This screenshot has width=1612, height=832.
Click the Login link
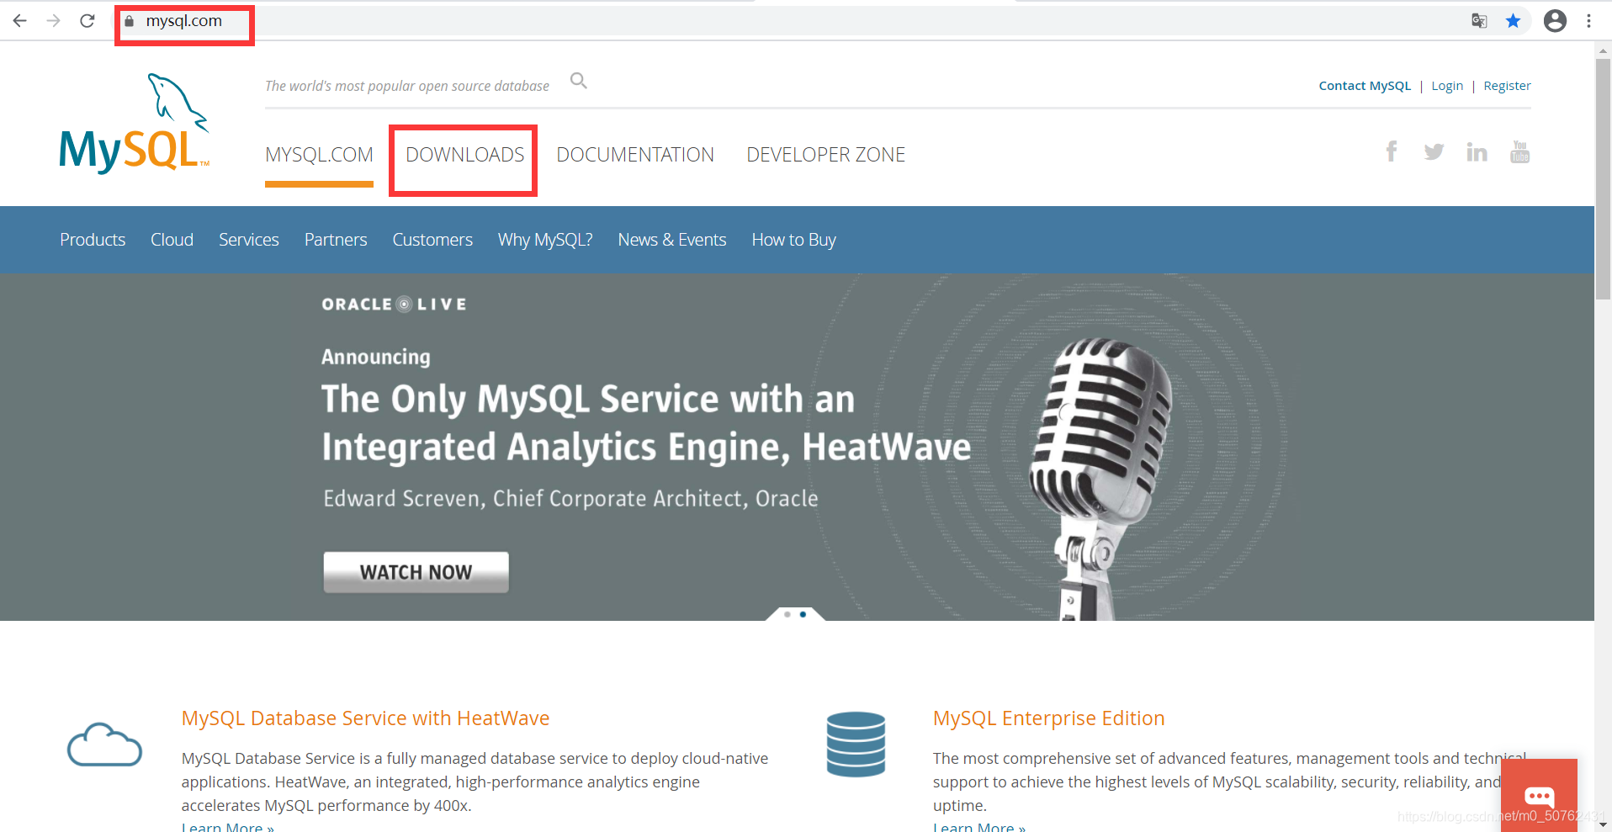(x=1447, y=86)
